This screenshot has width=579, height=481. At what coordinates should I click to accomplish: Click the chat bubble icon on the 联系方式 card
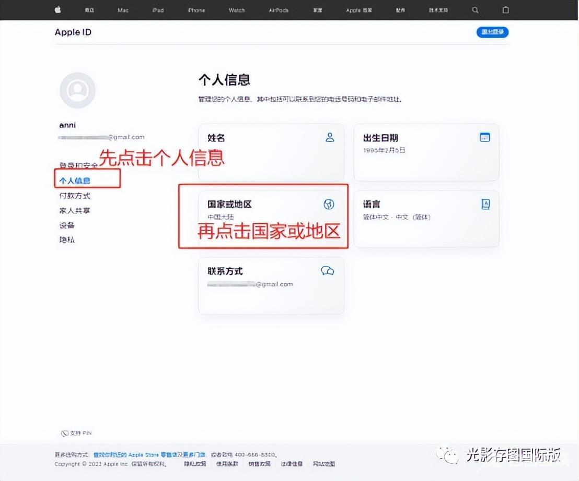point(328,271)
